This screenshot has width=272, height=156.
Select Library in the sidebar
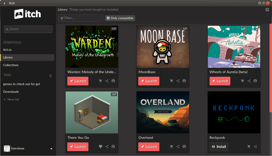click(x=27, y=58)
